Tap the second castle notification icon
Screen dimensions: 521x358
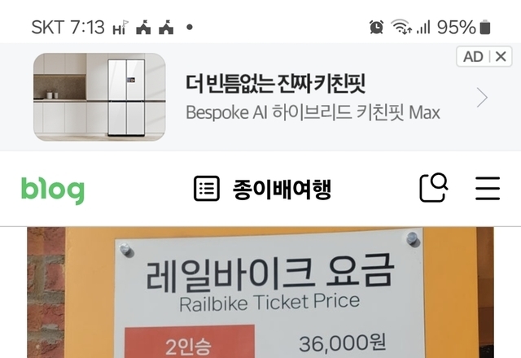(x=166, y=27)
